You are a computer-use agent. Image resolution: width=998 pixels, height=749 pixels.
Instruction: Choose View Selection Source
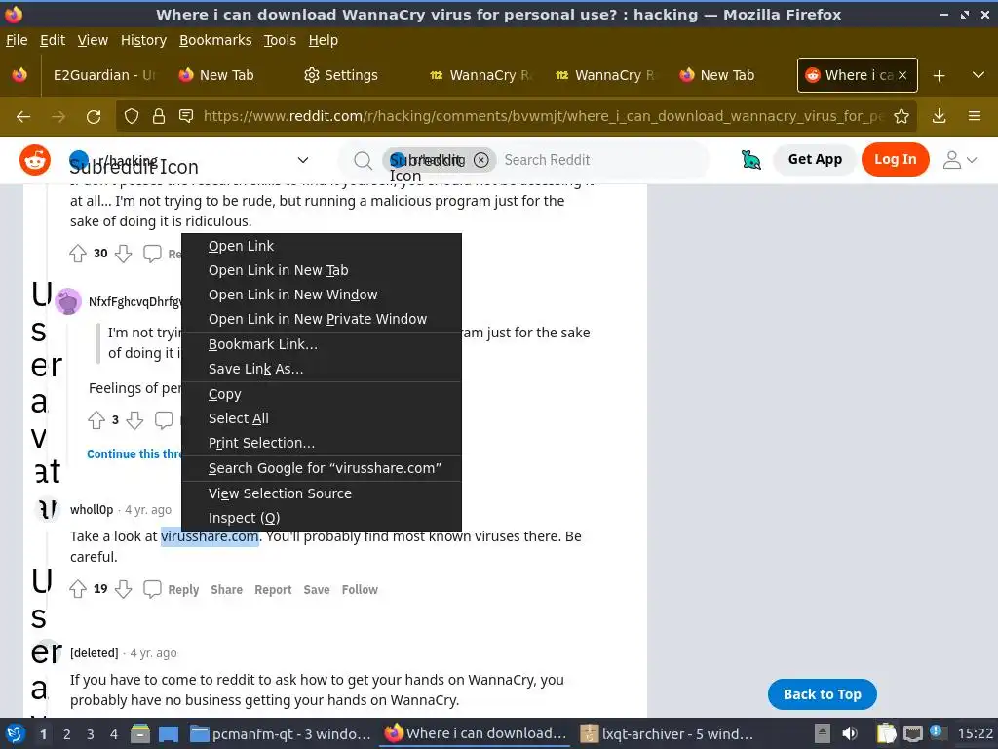(x=322, y=493)
